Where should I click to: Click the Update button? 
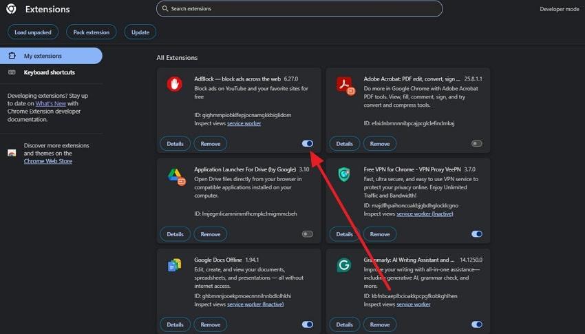click(140, 32)
